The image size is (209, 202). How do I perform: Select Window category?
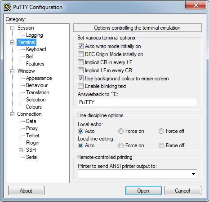click(x=26, y=71)
